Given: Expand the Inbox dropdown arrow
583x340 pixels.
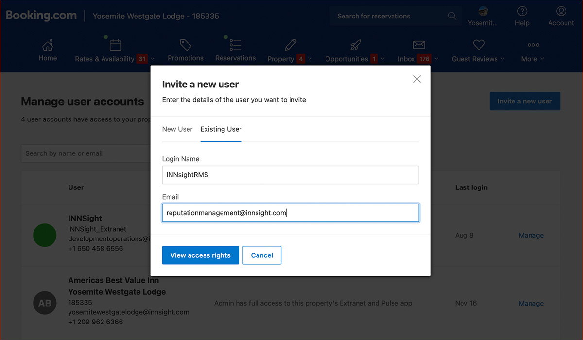Looking at the screenshot, I should pyautogui.click(x=436, y=59).
